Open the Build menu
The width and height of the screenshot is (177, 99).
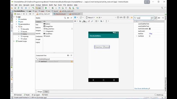coord(51,5)
